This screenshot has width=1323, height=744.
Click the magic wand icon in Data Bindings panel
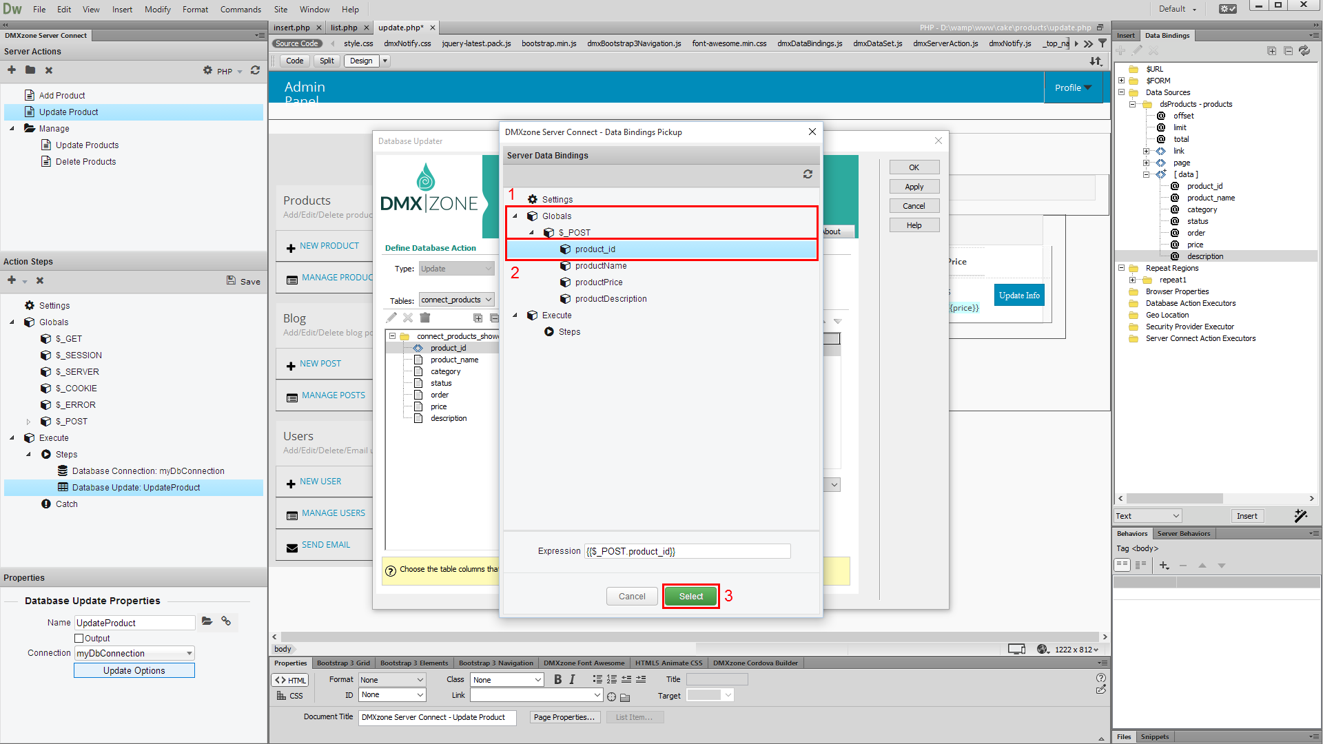[1301, 515]
